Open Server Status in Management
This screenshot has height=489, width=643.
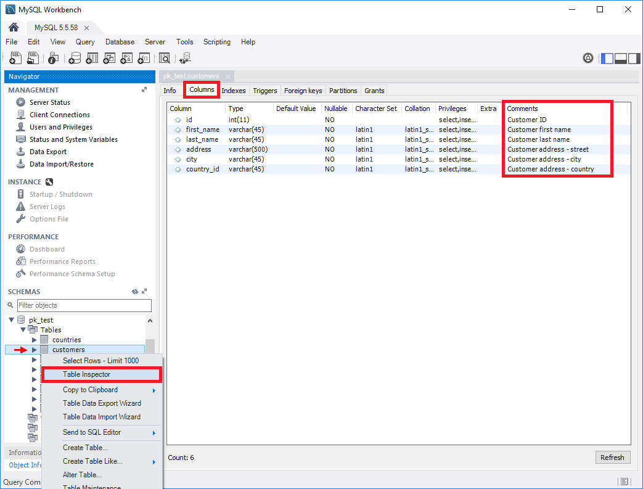(x=49, y=102)
